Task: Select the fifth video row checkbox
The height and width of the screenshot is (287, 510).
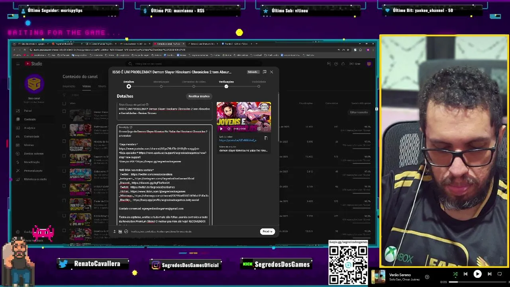Action: [x=64, y=171]
